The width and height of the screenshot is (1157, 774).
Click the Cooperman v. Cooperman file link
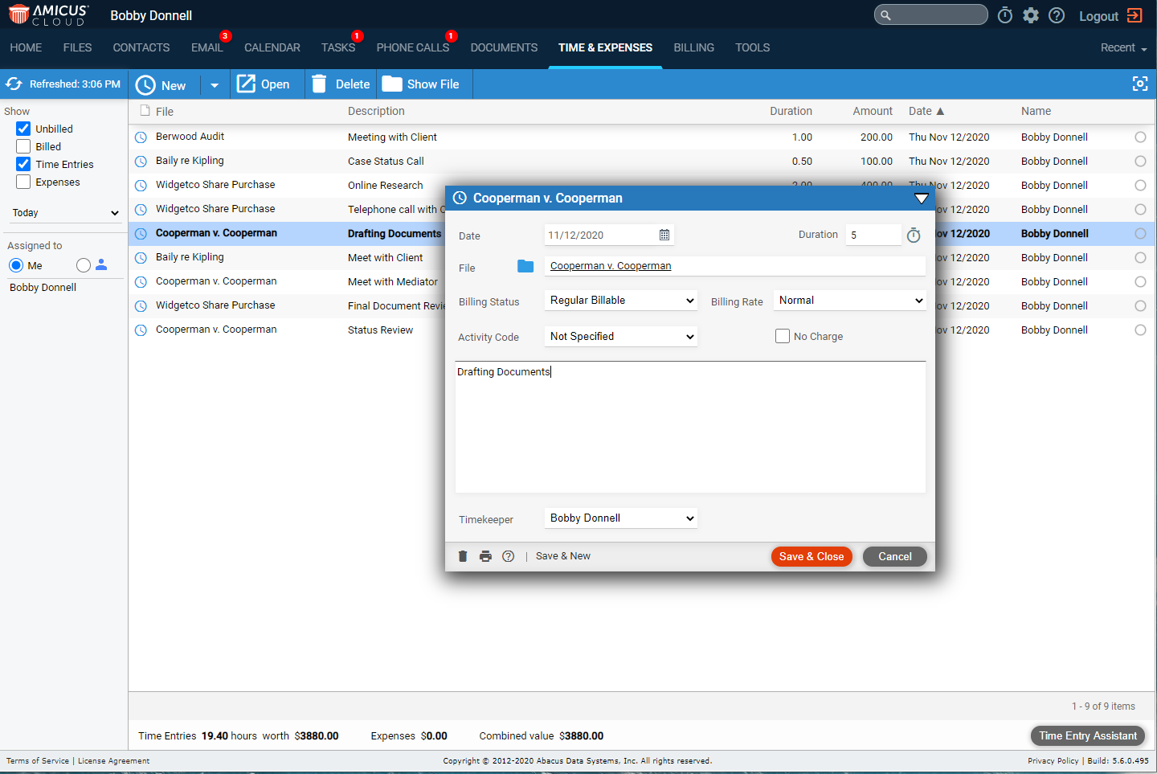tap(611, 266)
